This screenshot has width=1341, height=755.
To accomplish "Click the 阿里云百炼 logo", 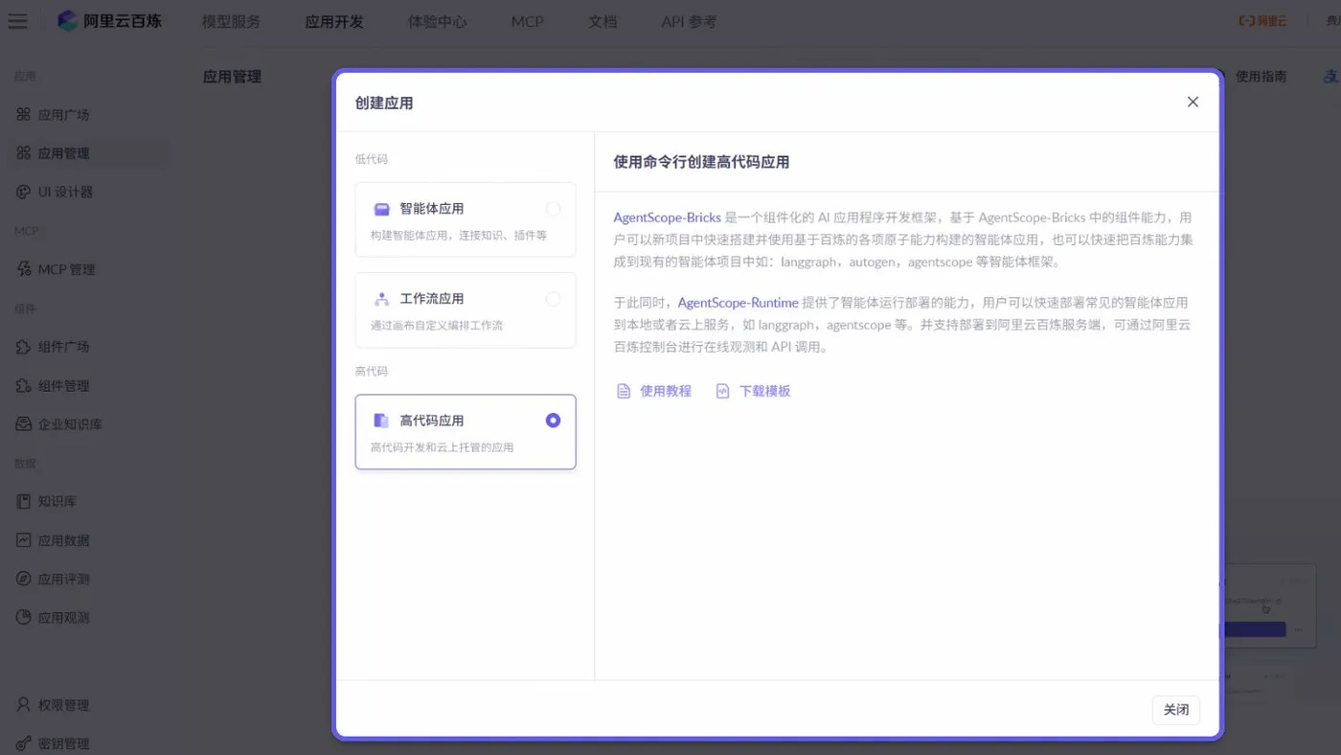I will coord(109,21).
